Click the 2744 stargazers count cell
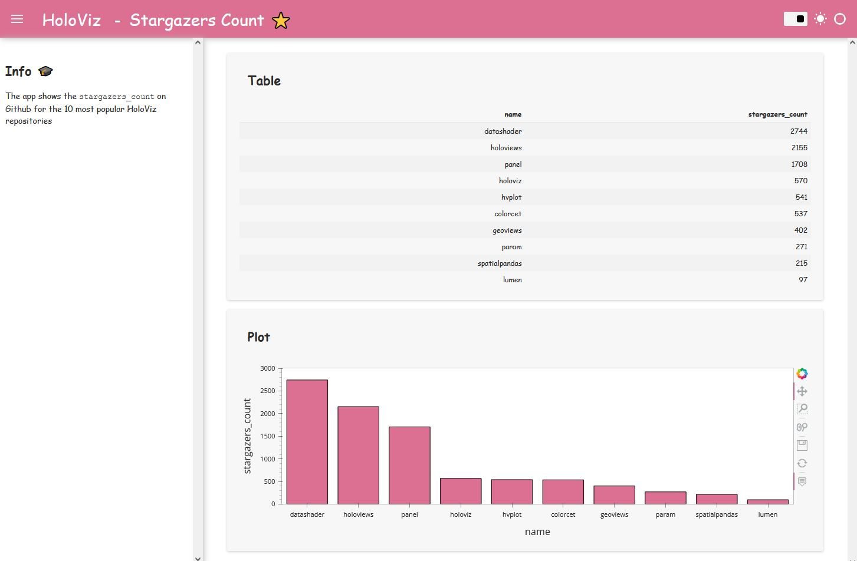The height and width of the screenshot is (561, 857). tap(799, 131)
